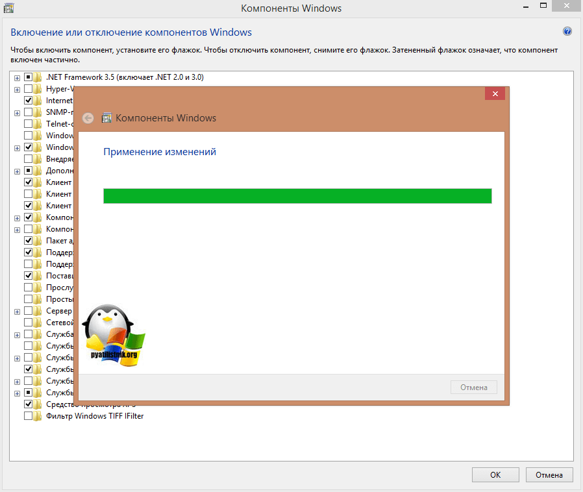Image resolution: width=583 pixels, height=492 pixels.
Task: Click folder icon of Постав row
Action: pos(37,276)
